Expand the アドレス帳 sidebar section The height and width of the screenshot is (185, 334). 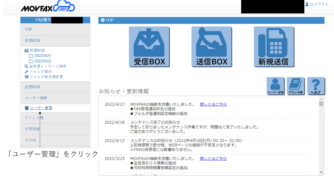tap(55, 118)
